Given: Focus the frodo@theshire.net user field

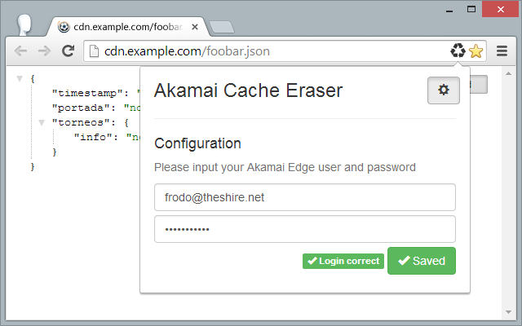Looking at the screenshot, I should point(305,197).
